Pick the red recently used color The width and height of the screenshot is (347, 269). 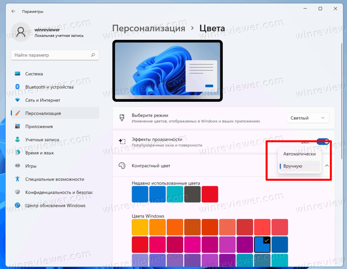coord(210,194)
